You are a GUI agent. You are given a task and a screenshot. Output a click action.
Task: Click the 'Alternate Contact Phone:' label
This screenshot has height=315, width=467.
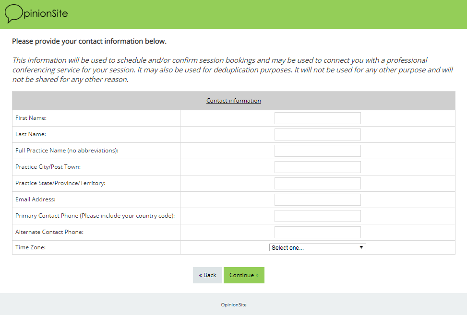[x=49, y=232]
